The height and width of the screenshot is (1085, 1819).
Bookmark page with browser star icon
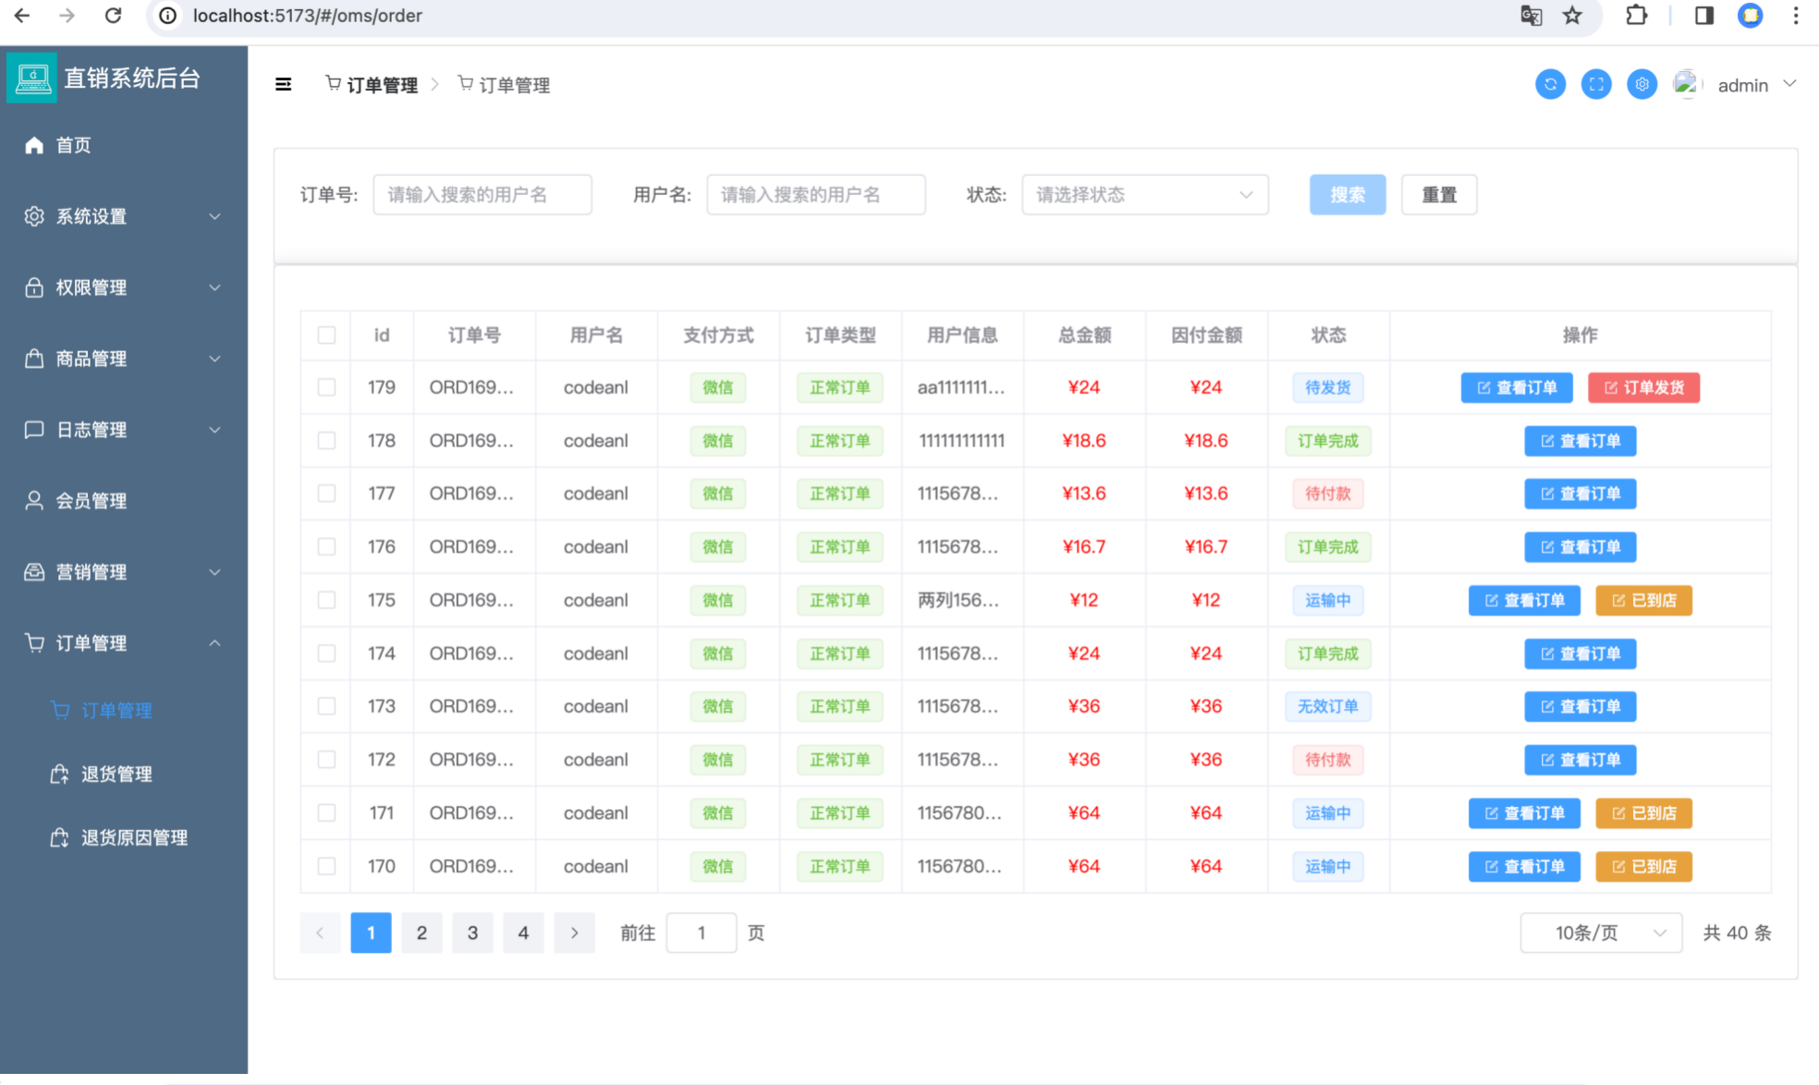[x=1572, y=16]
